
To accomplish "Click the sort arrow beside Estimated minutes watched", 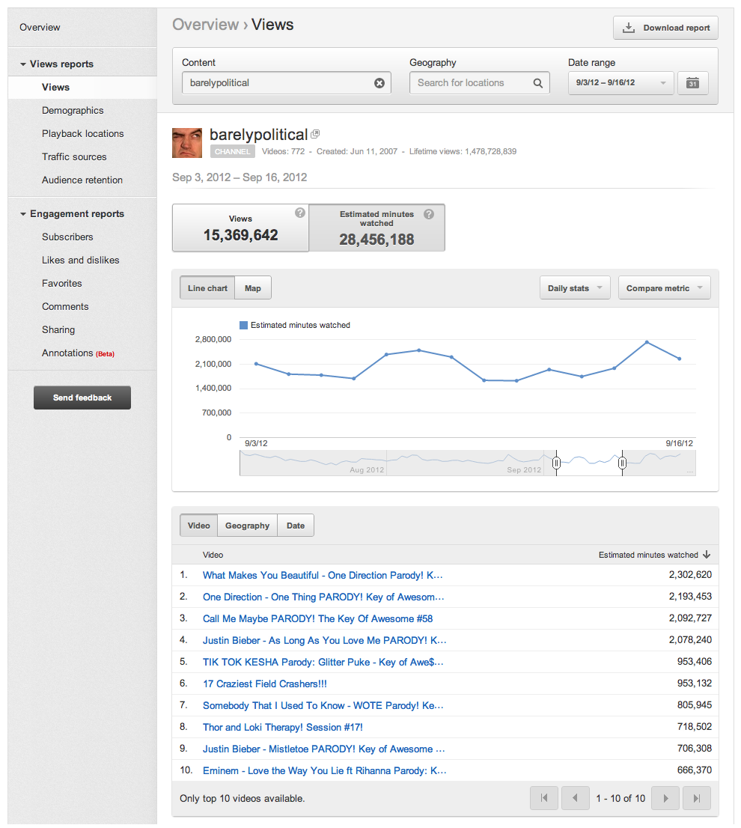I will pyautogui.click(x=707, y=555).
